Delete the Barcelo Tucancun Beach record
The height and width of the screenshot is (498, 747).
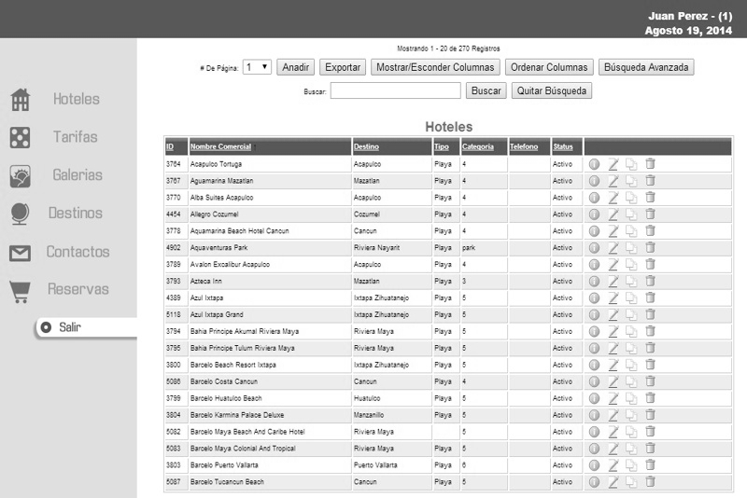650,482
